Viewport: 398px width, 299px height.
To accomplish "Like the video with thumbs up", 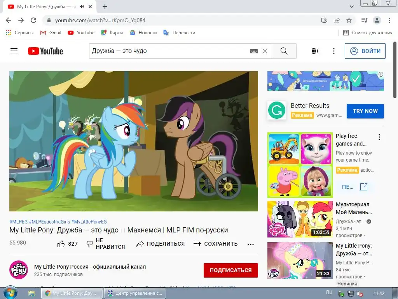I will click(x=67, y=244).
